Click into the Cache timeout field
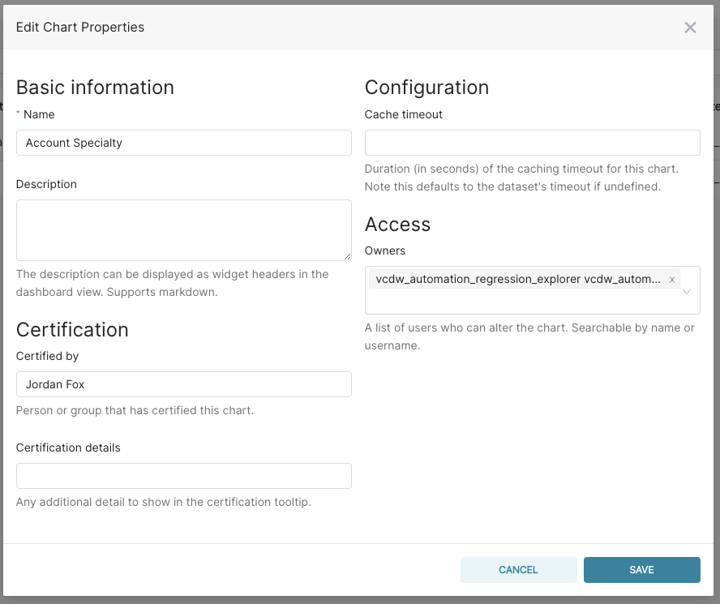The height and width of the screenshot is (604, 720). (532, 143)
